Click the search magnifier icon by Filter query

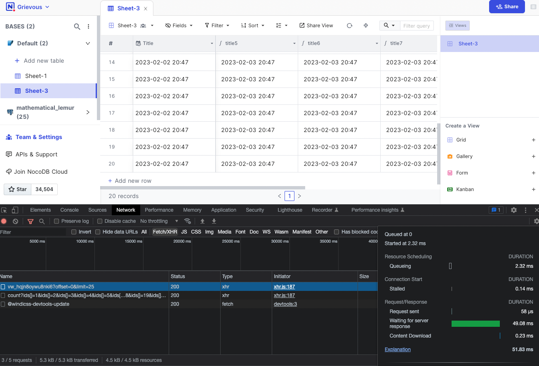click(x=386, y=26)
